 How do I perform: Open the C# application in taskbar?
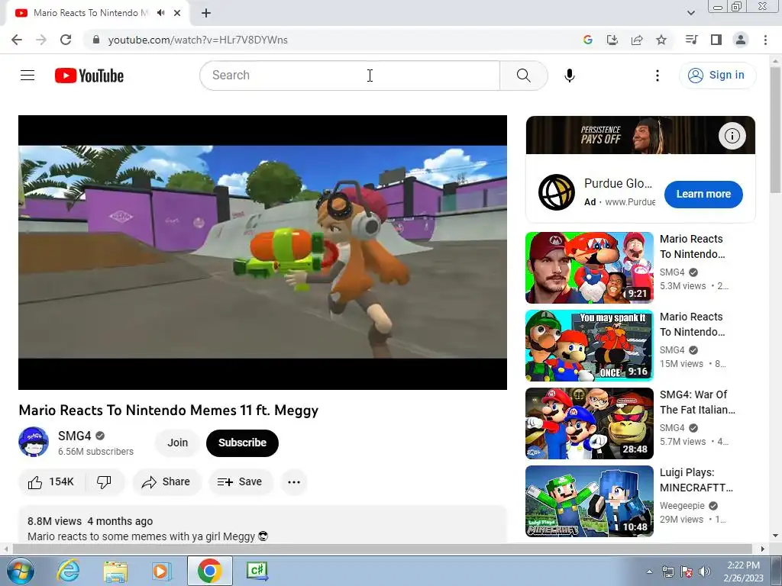pos(257,571)
